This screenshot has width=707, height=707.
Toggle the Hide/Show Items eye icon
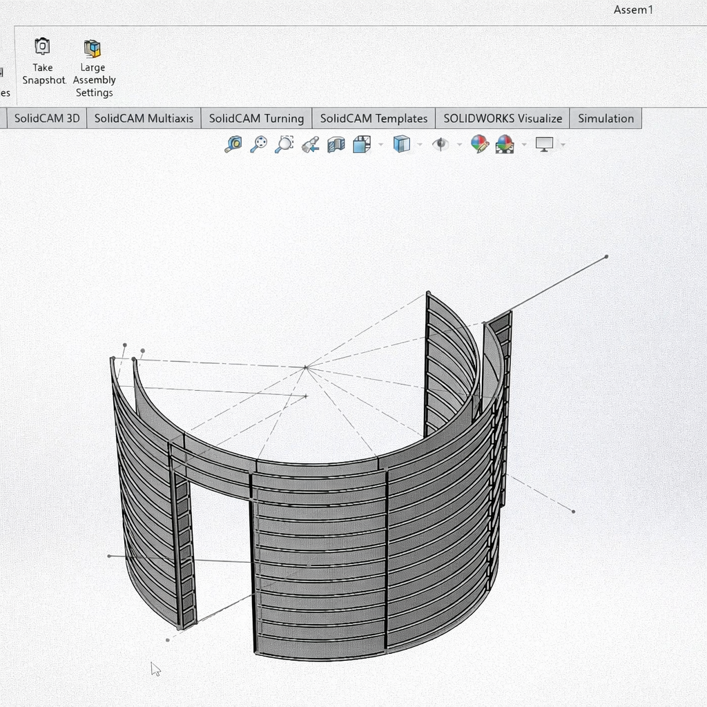(x=440, y=144)
